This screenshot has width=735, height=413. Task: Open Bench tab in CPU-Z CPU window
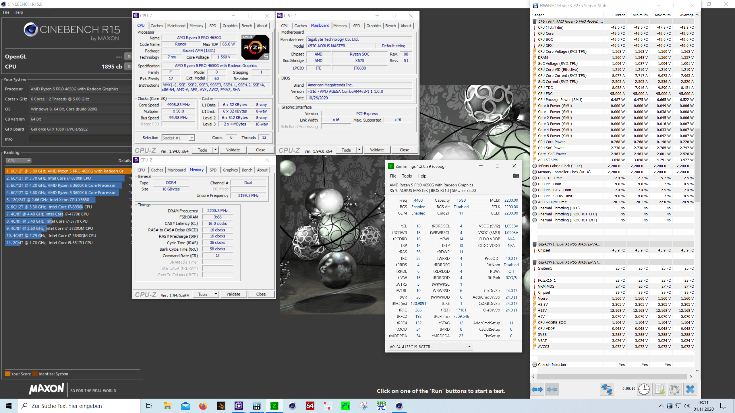247,26
